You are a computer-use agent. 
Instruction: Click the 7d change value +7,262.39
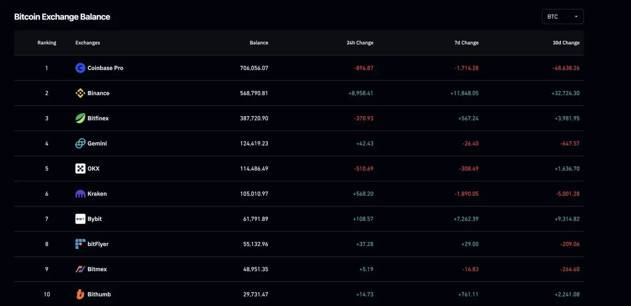point(466,219)
